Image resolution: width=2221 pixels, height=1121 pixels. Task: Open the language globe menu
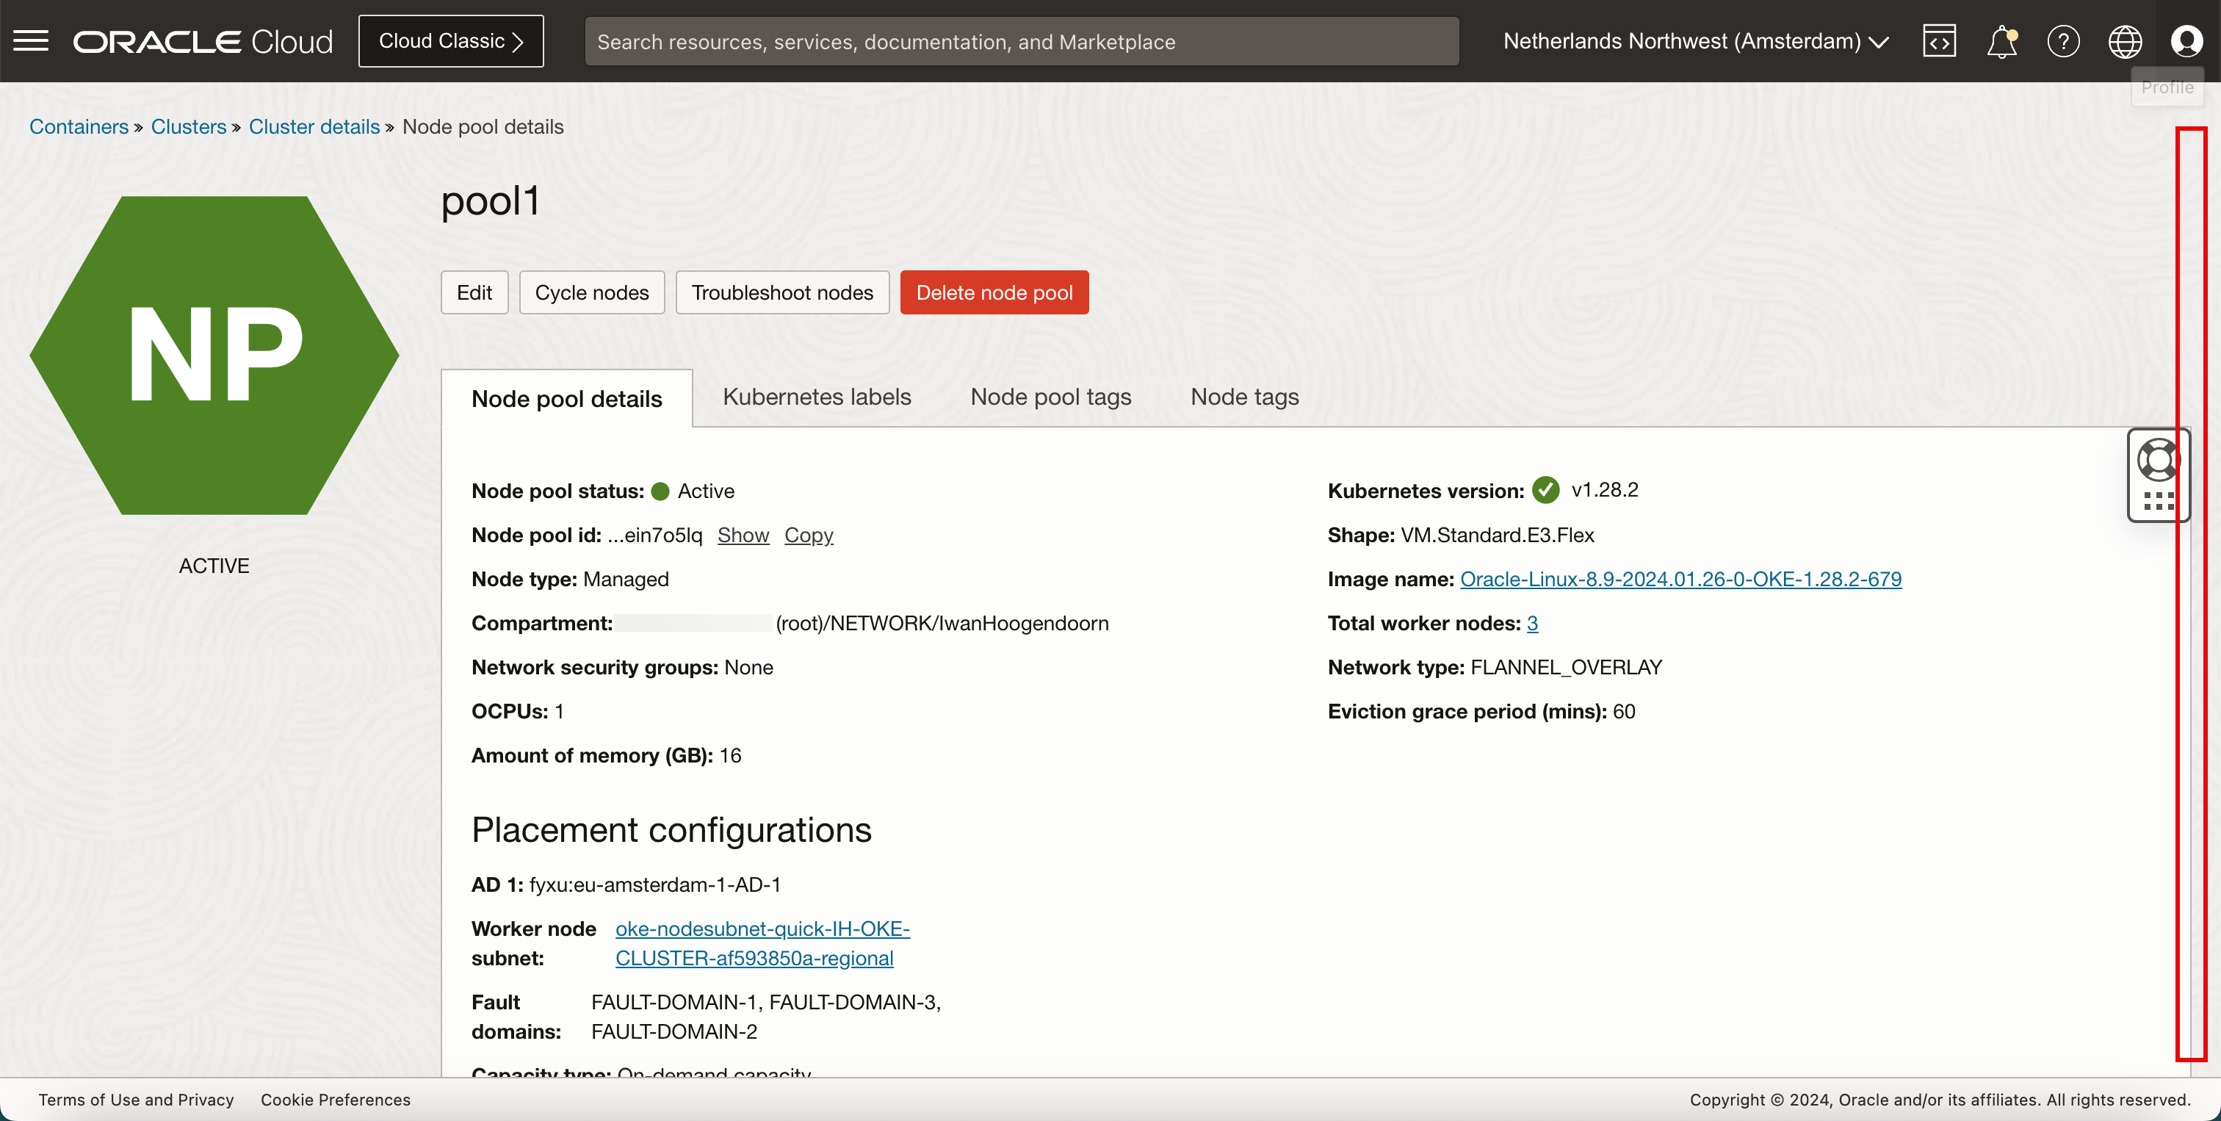(2125, 40)
